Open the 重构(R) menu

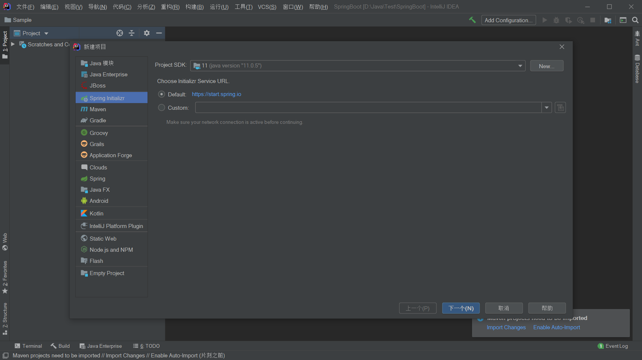pos(170,7)
